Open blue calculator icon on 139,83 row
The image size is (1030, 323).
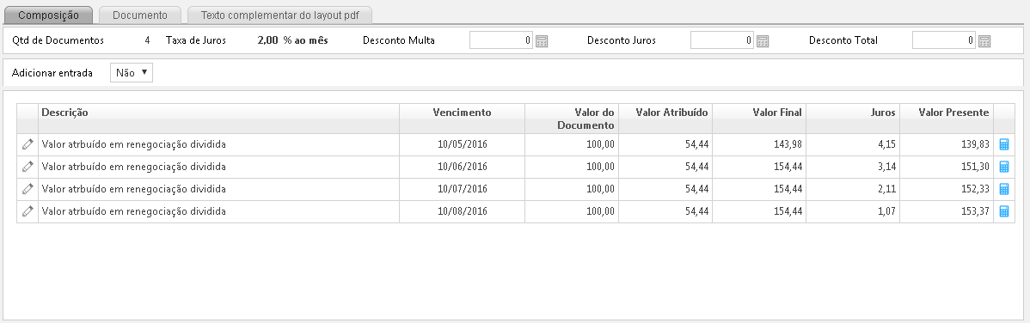tap(1003, 144)
